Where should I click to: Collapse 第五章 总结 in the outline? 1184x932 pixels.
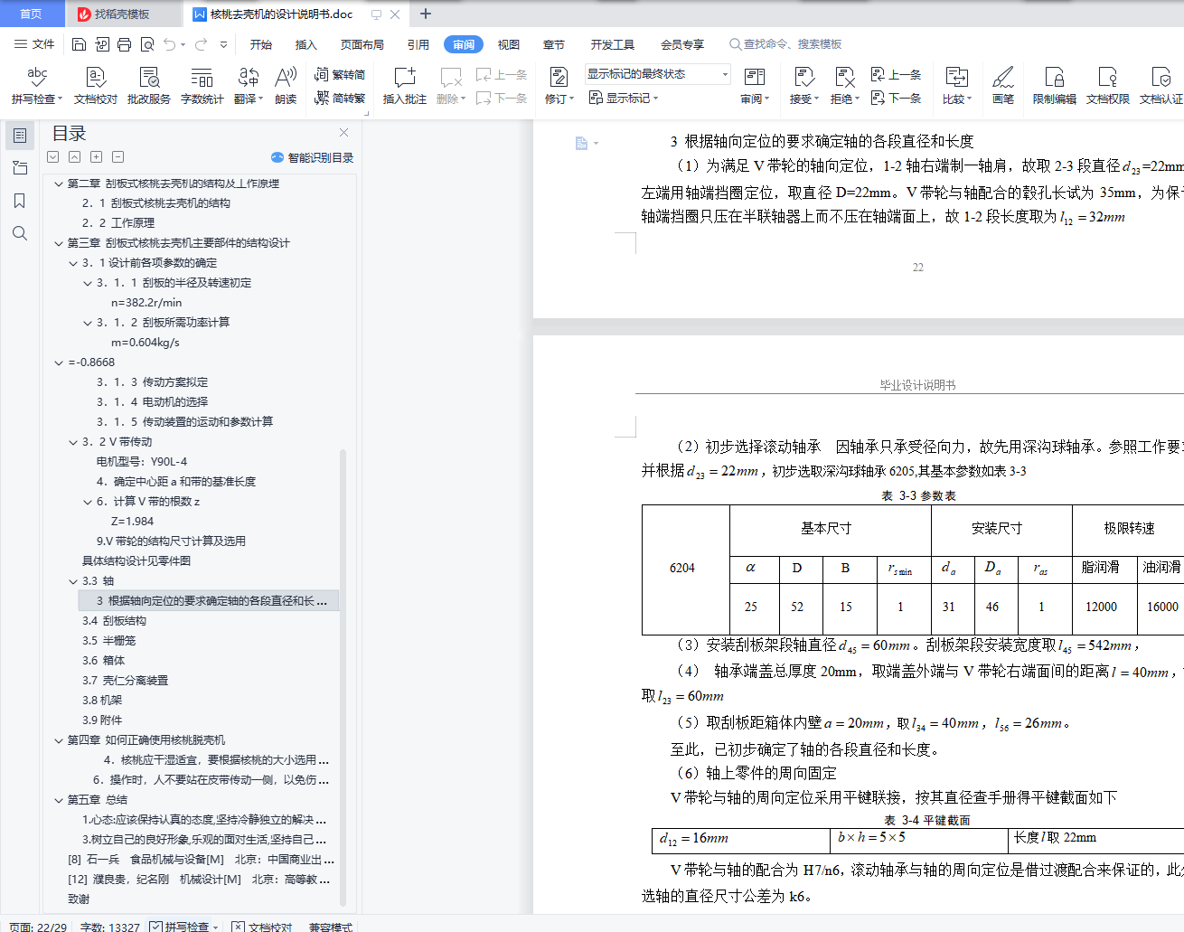59,800
